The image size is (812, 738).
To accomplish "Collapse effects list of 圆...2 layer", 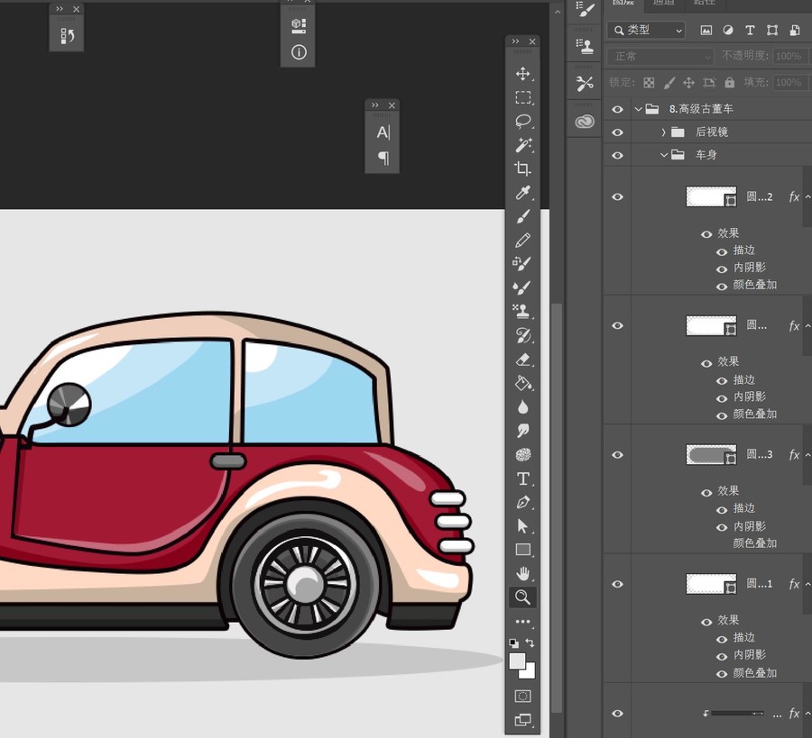I will 807,196.
